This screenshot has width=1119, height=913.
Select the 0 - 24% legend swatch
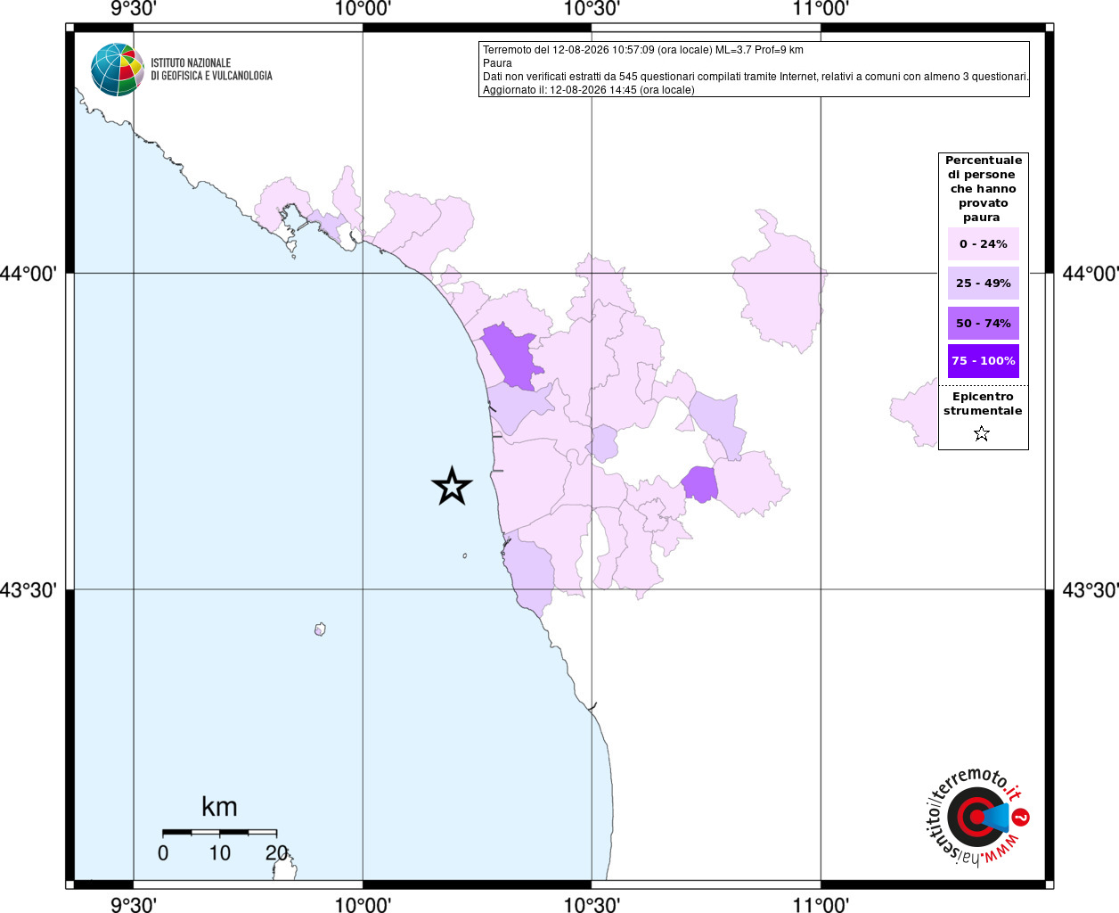pyautogui.click(x=983, y=243)
